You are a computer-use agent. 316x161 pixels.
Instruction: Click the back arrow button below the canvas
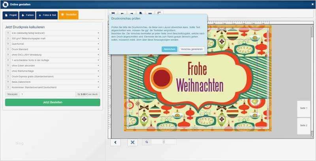pos(115,142)
